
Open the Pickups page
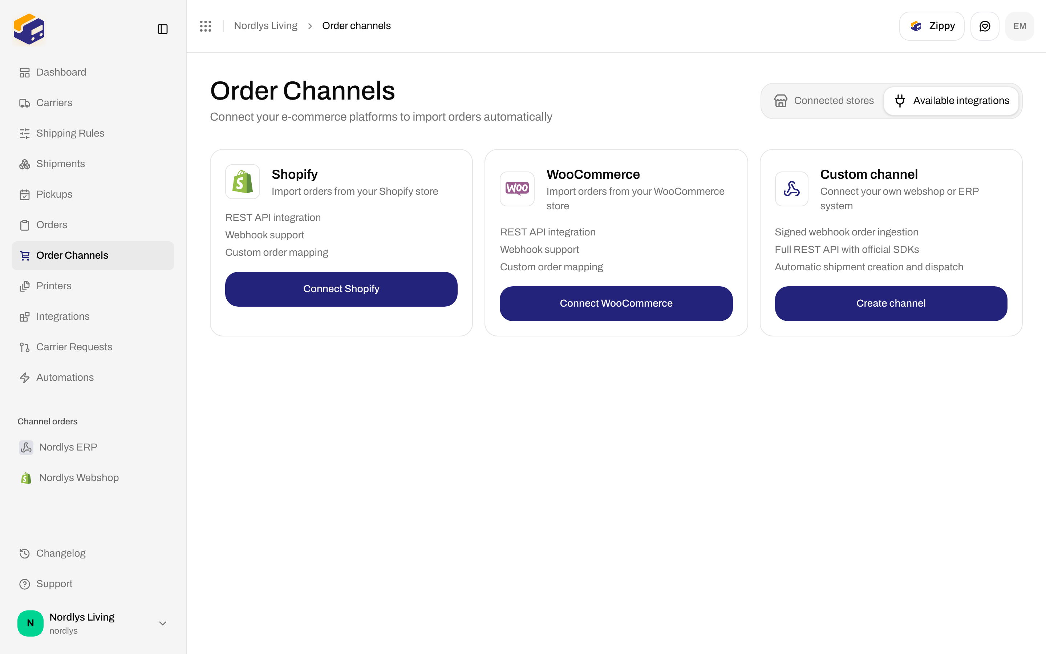(93, 195)
